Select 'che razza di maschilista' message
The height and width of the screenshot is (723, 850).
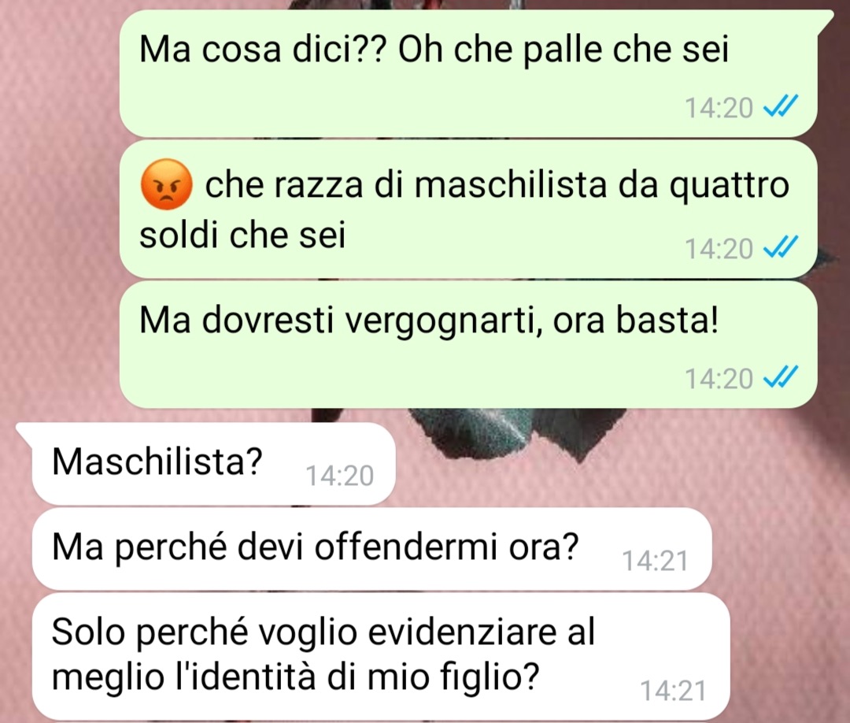[x=468, y=209]
